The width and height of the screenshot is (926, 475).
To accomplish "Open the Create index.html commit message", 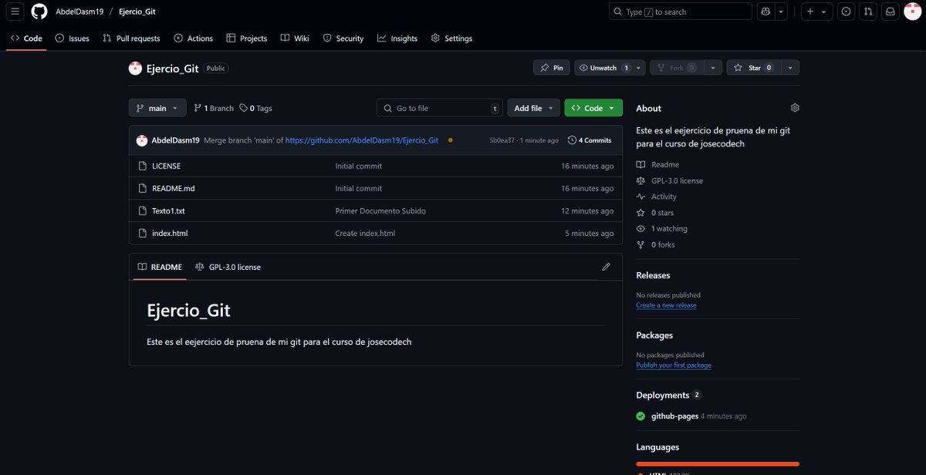I will click(365, 233).
